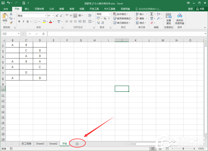Click the AutoSum sigma icon
Image resolution: width=208 pixels, height=151 pixels.
point(151,14)
